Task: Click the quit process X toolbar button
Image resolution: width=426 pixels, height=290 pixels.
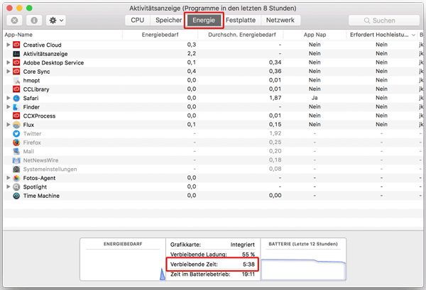Action: pyautogui.click(x=14, y=21)
